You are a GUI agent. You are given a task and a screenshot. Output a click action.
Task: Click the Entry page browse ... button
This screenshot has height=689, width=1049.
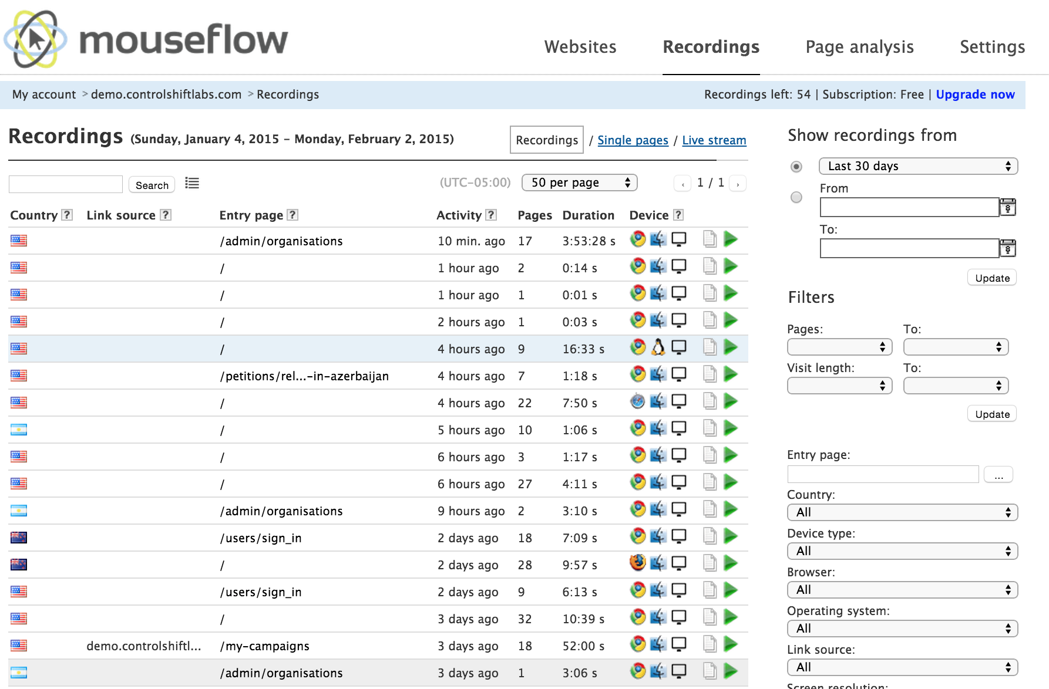(x=998, y=474)
